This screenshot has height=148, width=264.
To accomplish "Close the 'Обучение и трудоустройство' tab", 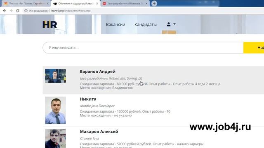I will [x=97, y=4].
